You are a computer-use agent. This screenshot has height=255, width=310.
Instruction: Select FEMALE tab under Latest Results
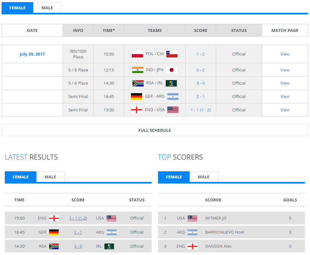(20, 177)
